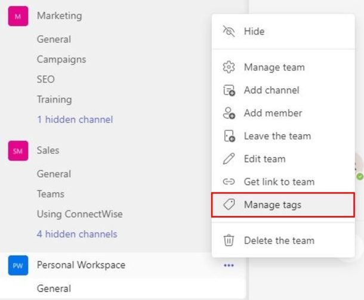Click the Edit team pencil icon
This screenshot has height=300, width=364.
(x=229, y=159)
